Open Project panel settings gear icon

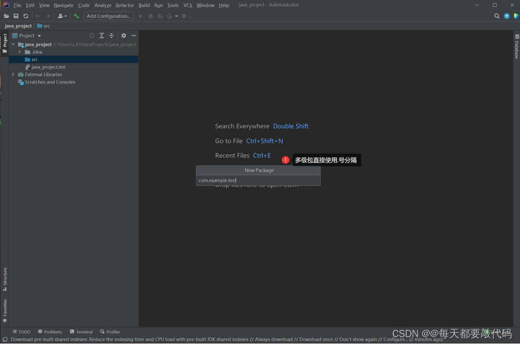(x=123, y=35)
